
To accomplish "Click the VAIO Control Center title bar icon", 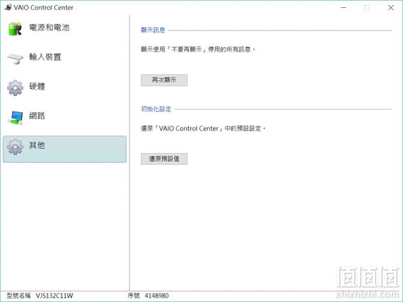I will pos(8,7).
